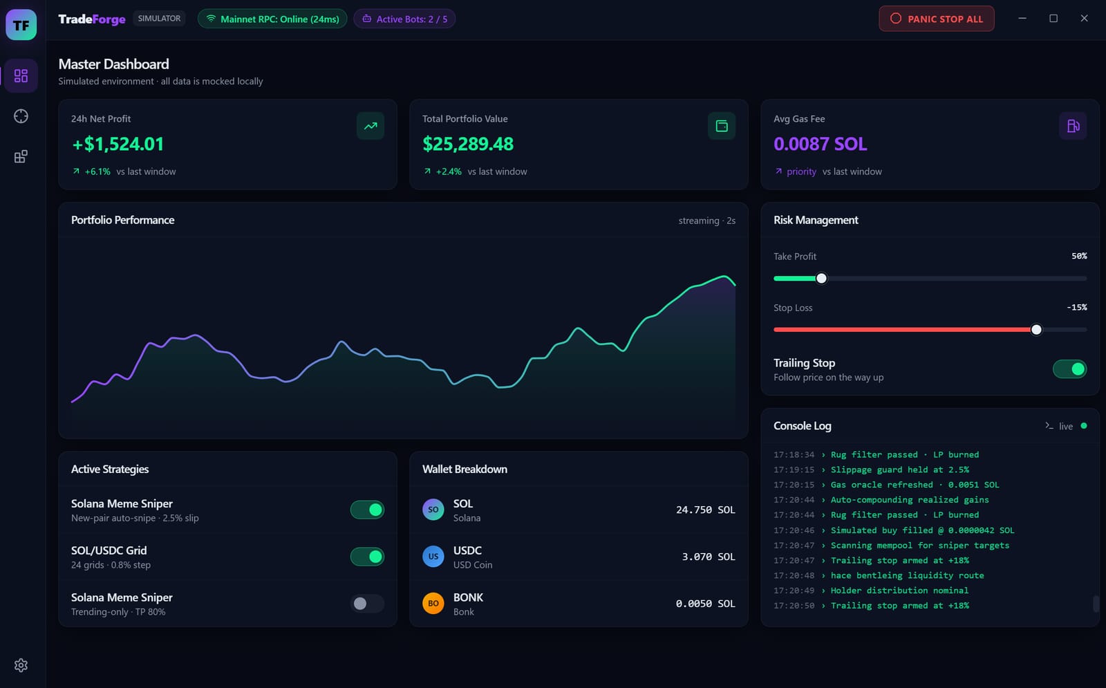Screen dimensions: 1106x688
Task: Click the Stop Loss slider handle
Action: 1036,330
